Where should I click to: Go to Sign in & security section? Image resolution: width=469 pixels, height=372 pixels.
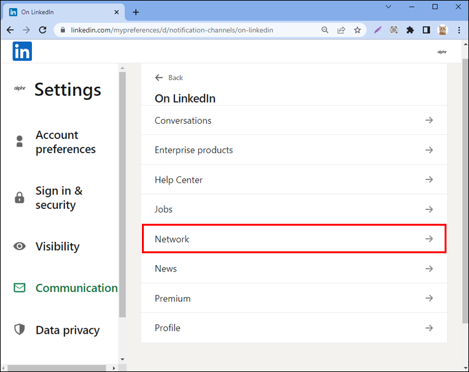(x=58, y=198)
